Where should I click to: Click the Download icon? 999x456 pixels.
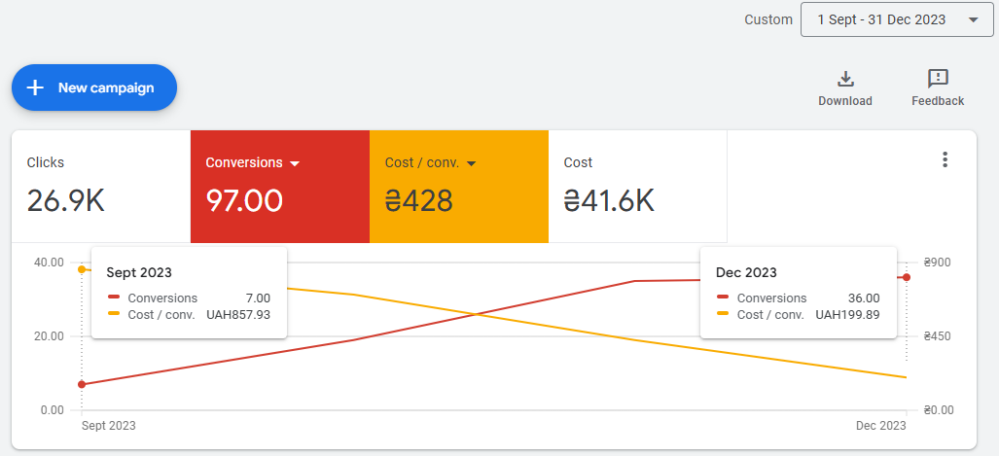tap(845, 79)
